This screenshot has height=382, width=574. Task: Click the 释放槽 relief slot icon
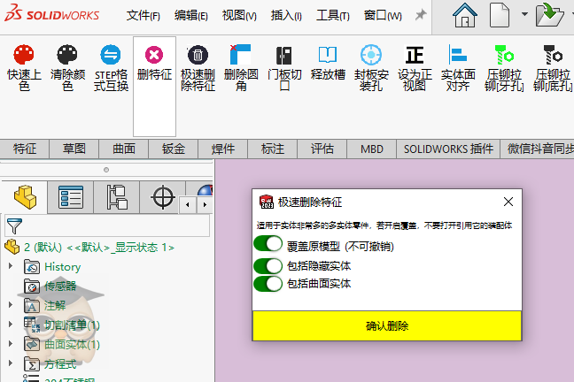pyautogui.click(x=328, y=55)
